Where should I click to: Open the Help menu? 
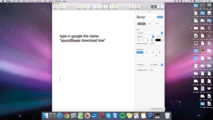point(65,1)
